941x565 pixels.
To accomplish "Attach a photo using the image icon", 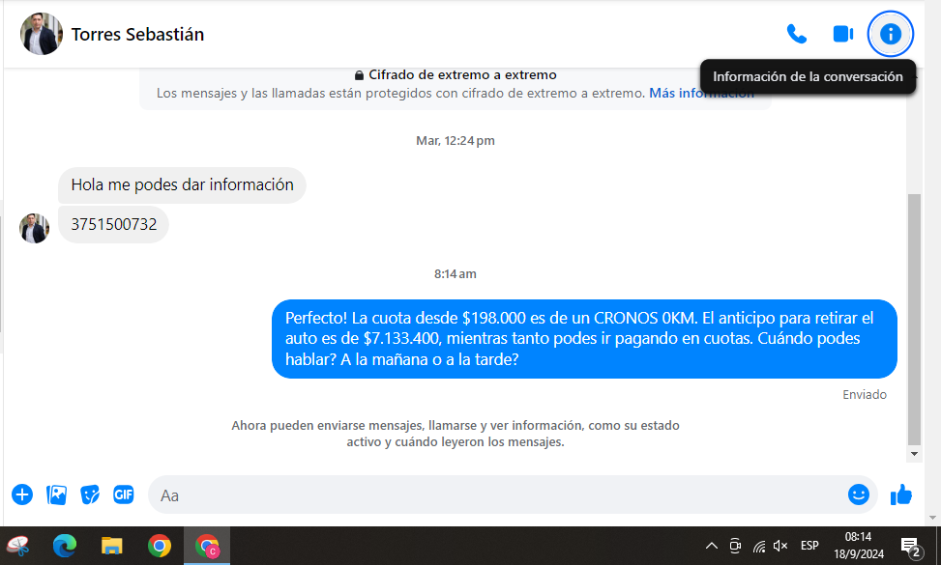I will (57, 494).
